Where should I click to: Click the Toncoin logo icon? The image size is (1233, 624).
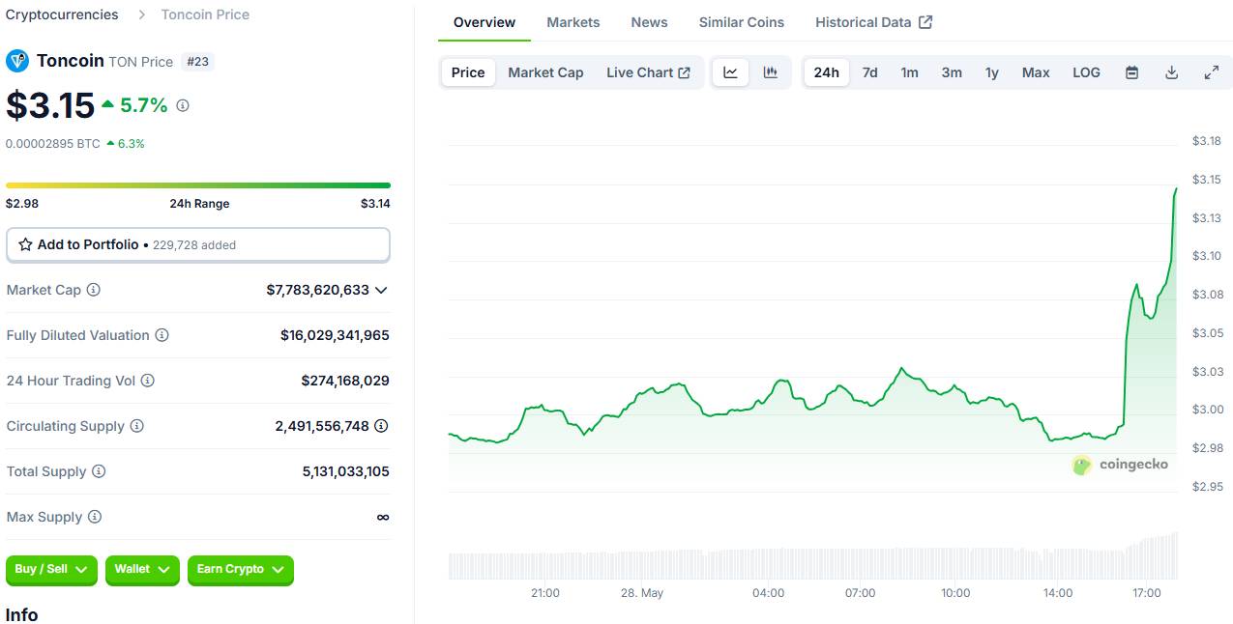(x=17, y=61)
